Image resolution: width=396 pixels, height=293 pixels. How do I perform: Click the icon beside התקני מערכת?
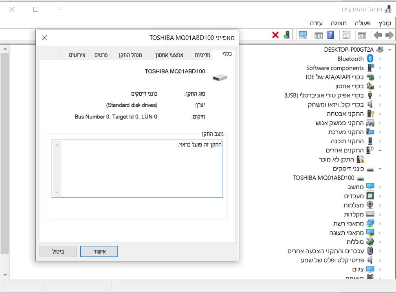pyautogui.click(x=370, y=132)
